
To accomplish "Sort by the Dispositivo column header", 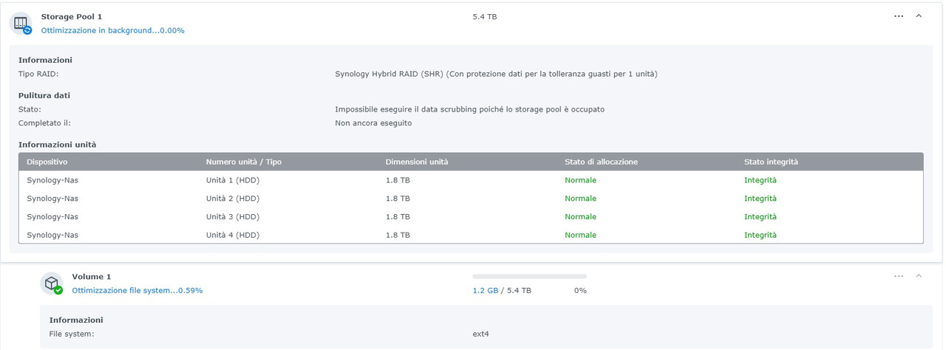I will click(x=47, y=162).
